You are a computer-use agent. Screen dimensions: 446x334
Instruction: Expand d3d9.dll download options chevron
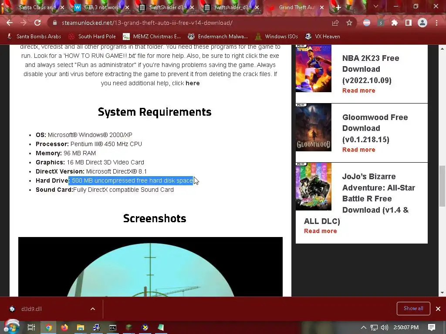click(93, 309)
